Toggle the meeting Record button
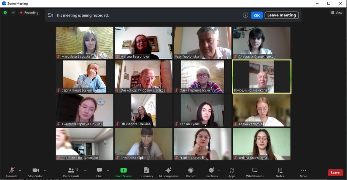The image size is (347, 180). tap(190, 172)
